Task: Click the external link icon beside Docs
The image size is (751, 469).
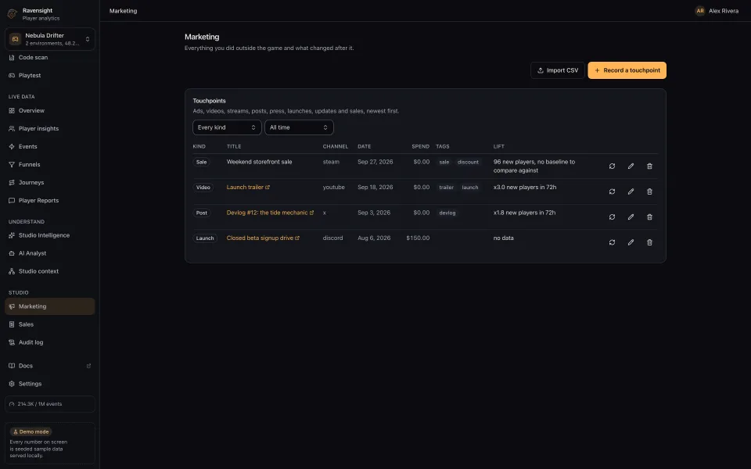Action: click(88, 366)
